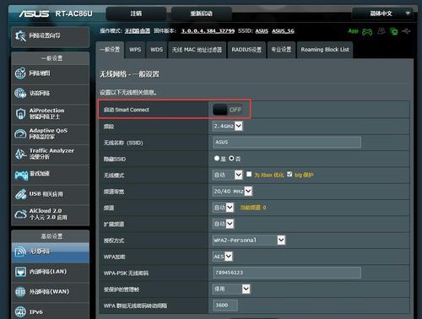Screen dimensions: 422x319
Task: Open the 20/40 MHz channel bandwidth dropdown
Action: pyautogui.click(x=232, y=192)
